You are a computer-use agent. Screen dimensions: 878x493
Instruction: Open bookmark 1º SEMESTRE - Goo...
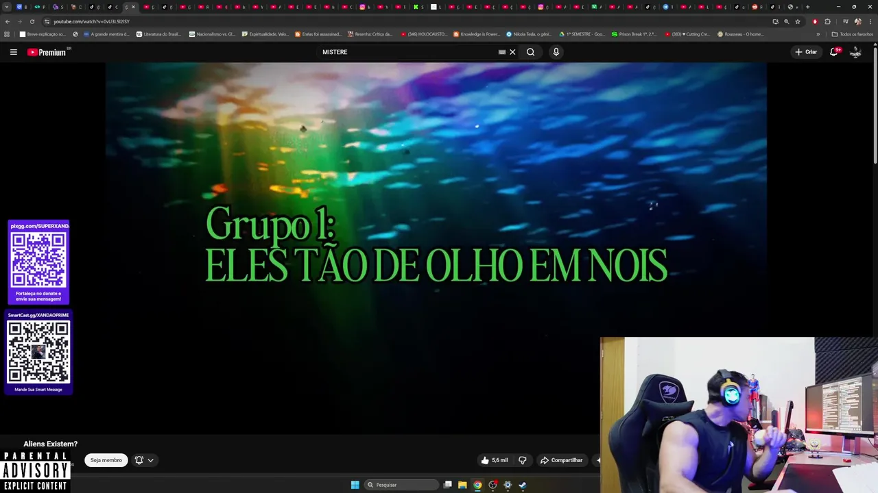(582, 34)
